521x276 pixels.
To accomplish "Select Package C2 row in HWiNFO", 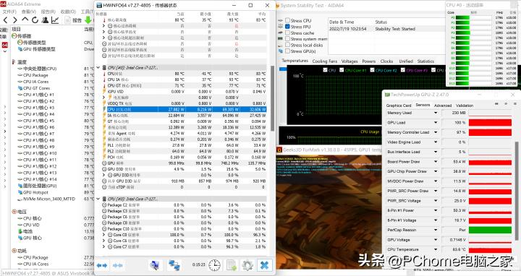I will (184, 205).
